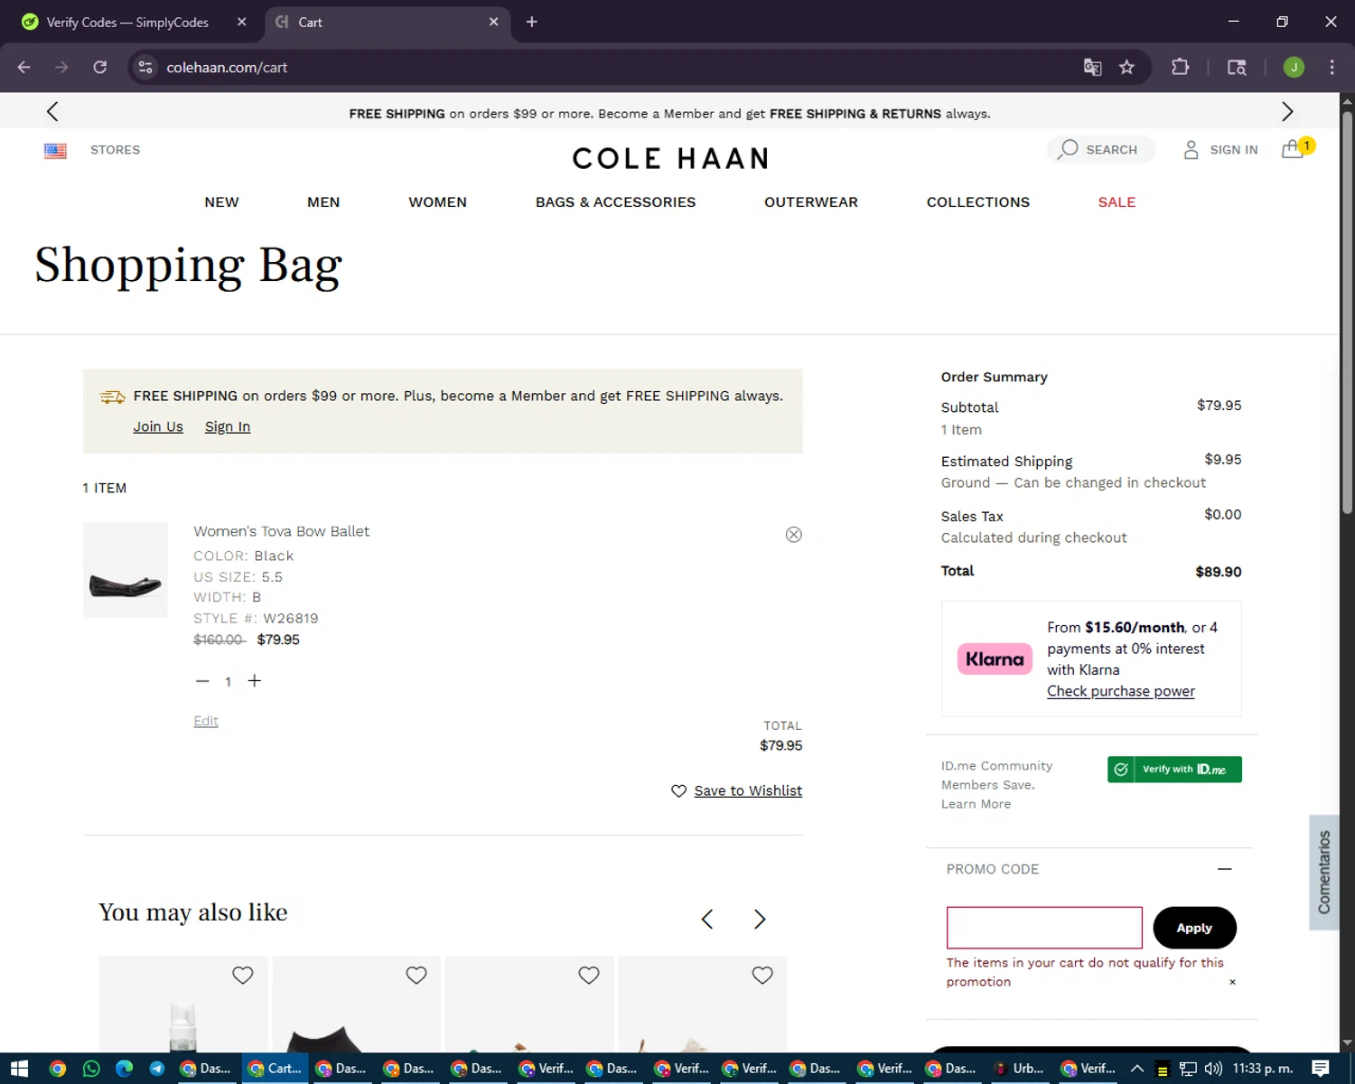
Task: Open Bags & Accessories menu
Action: tap(615, 202)
